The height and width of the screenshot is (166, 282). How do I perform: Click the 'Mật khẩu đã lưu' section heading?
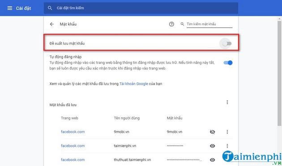point(63,105)
